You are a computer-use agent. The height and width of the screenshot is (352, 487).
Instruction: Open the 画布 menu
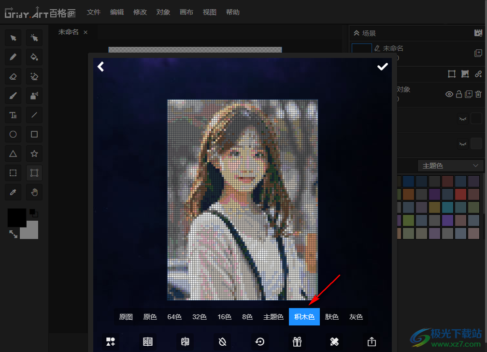point(186,12)
